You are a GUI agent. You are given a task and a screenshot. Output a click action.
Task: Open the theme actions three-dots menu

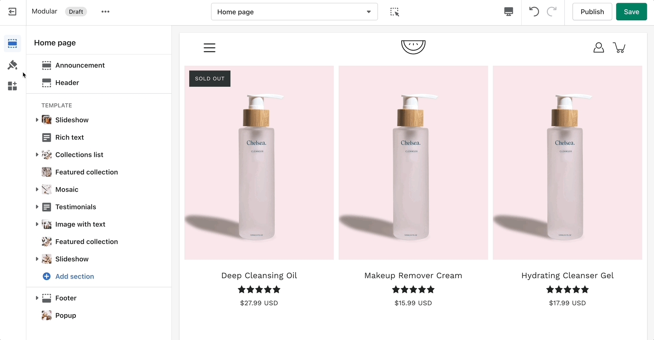click(105, 12)
